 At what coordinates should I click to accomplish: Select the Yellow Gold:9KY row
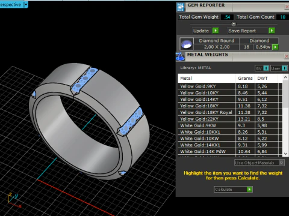point(230,86)
